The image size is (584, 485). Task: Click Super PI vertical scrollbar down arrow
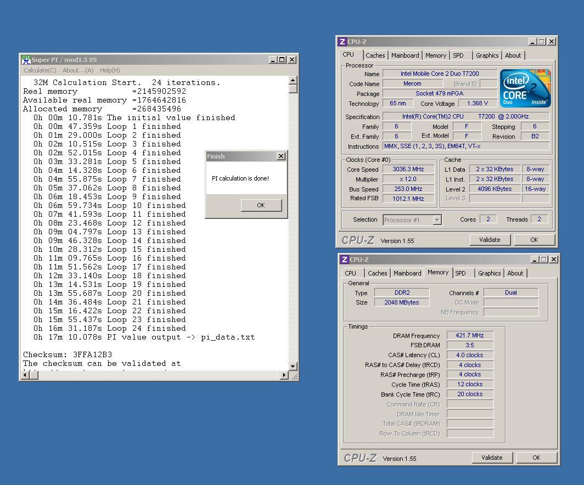point(293,366)
